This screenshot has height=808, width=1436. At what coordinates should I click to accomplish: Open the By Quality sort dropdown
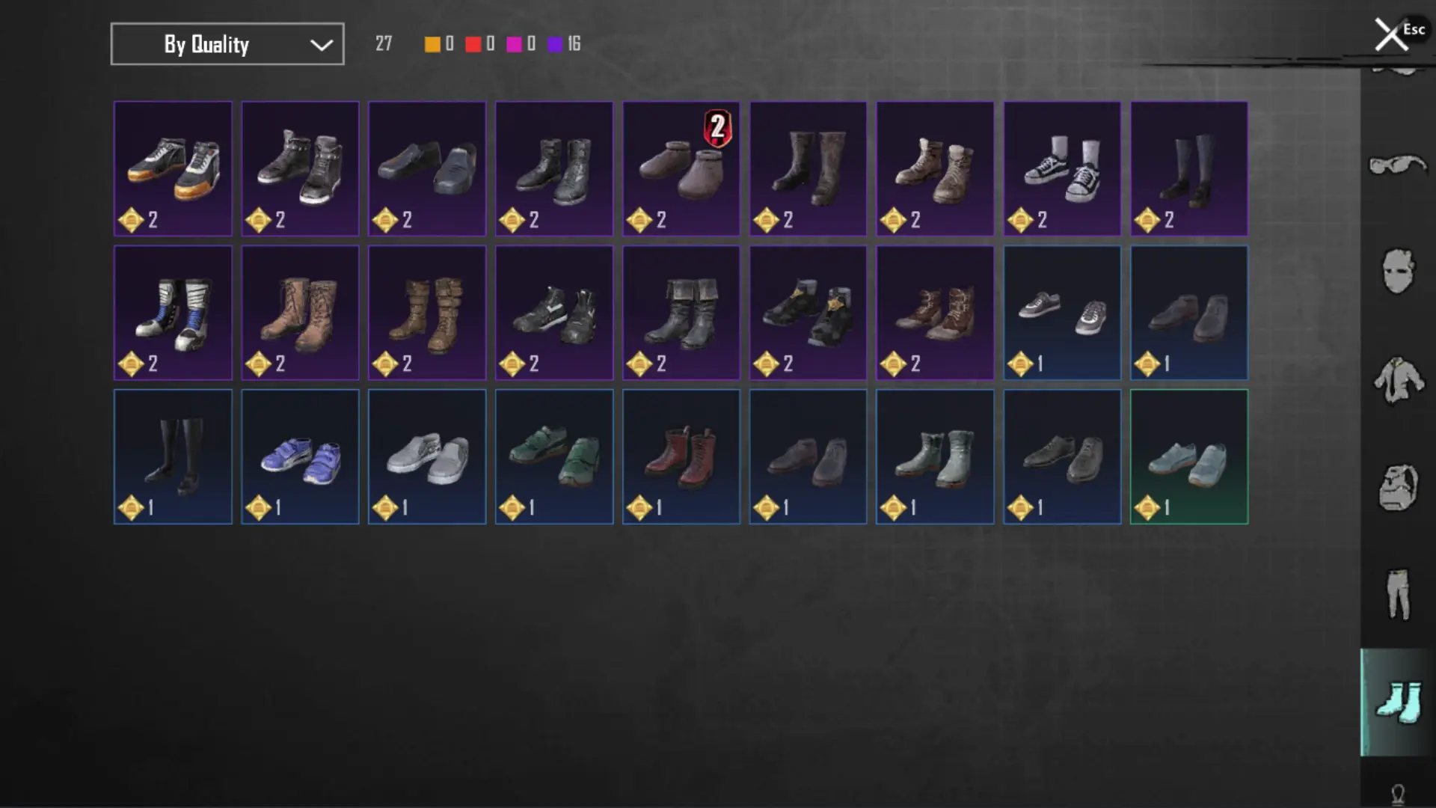click(227, 44)
